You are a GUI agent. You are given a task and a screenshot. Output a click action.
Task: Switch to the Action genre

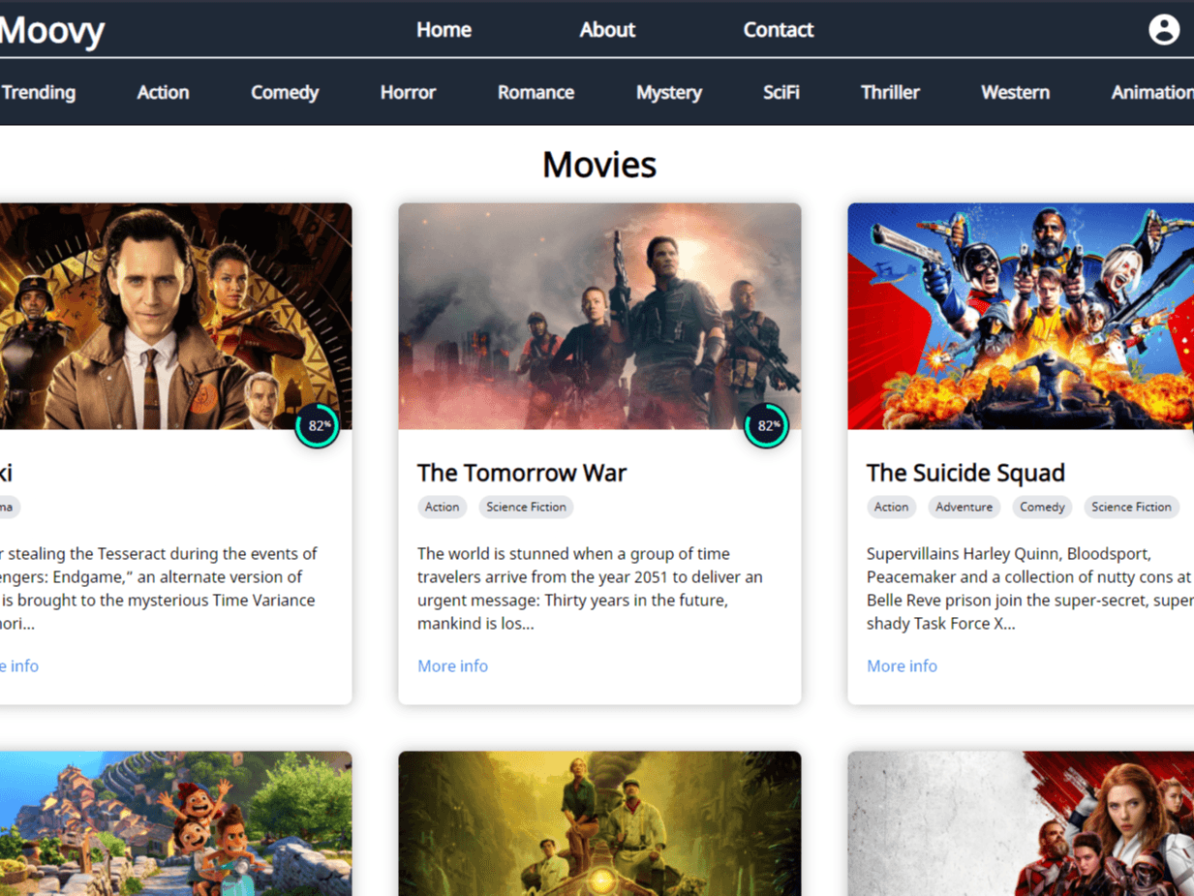click(163, 93)
